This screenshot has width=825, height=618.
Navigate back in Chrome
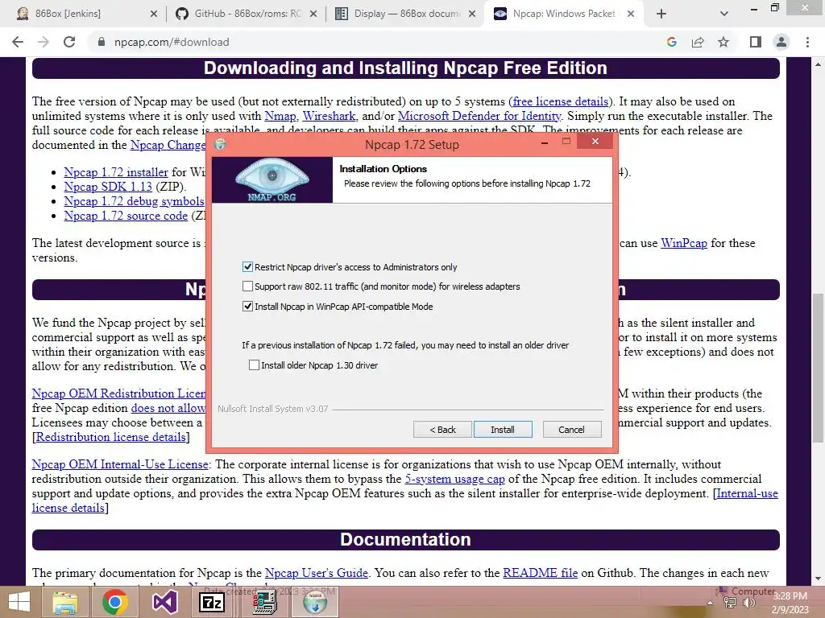pos(18,42)
